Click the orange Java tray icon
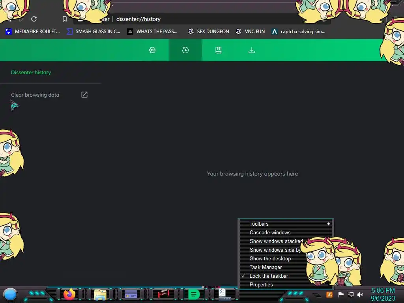404x303 pixels. coord(329,295)
